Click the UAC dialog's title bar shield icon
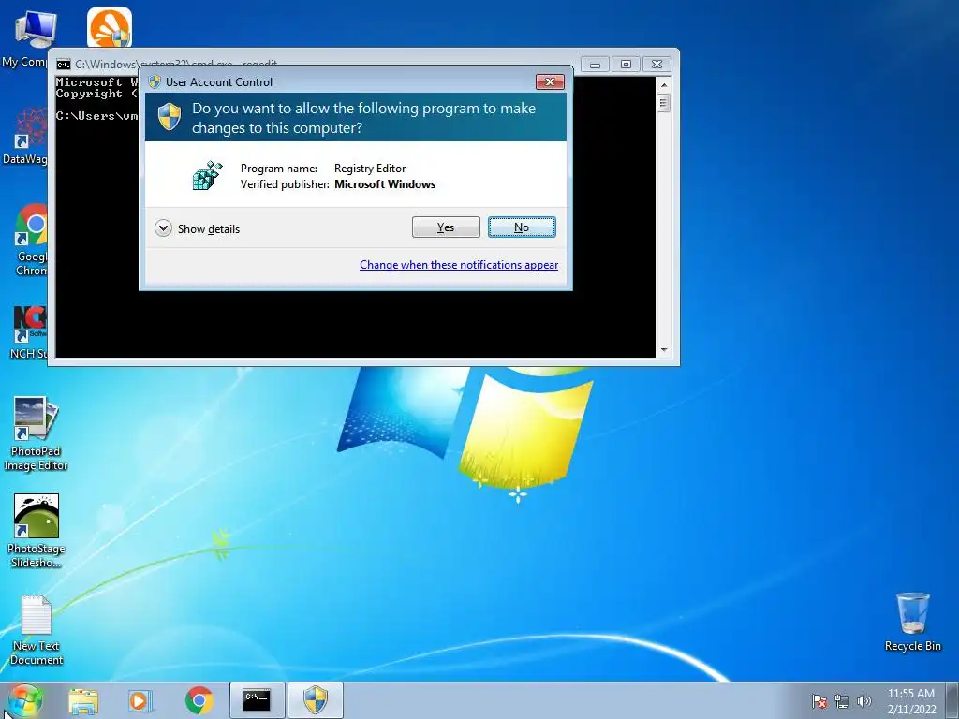The width and height of the screenshot is (959, 719). tap(155, 82)
